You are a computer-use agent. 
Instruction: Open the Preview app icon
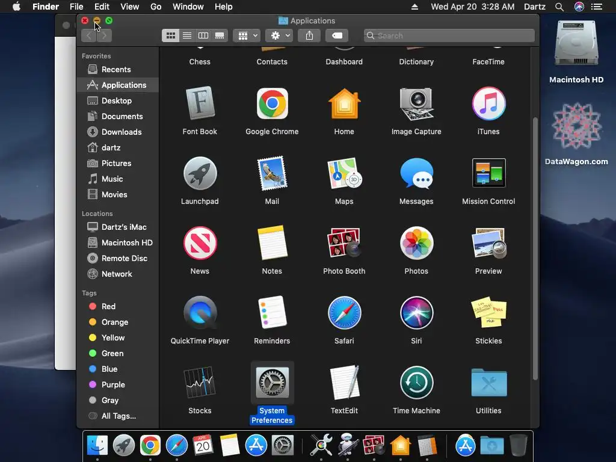(x=488, y=243)
